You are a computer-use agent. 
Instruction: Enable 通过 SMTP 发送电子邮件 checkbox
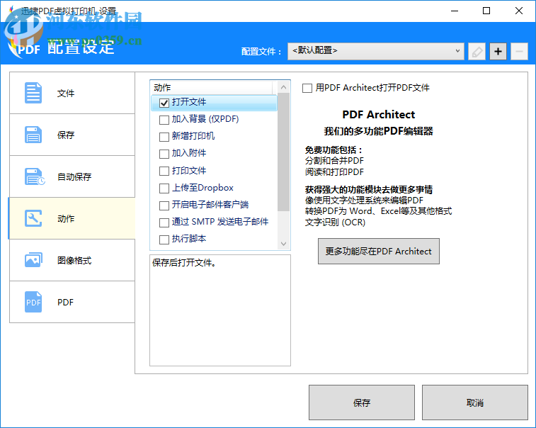tap(164, 223)
